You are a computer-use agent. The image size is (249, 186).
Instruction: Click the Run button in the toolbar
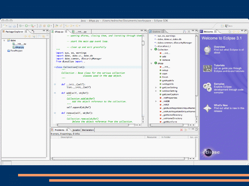tap(26, 26)
